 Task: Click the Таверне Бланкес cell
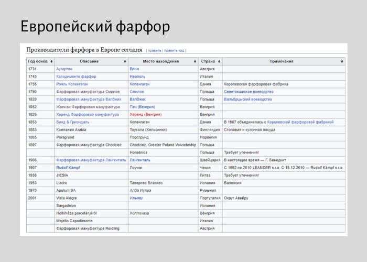coord(163,183)
